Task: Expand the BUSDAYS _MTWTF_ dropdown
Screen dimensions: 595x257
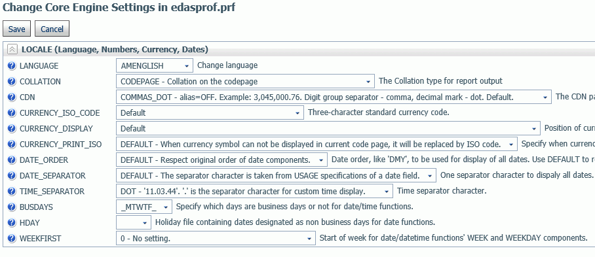Action: click(144, 207)
